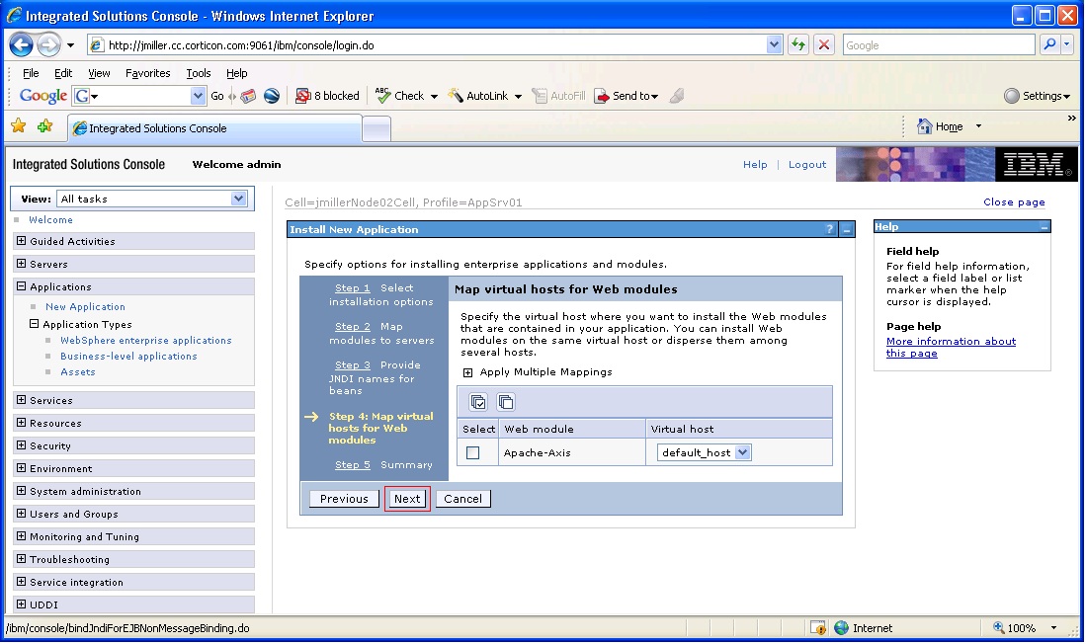Viewport: 1086px width, 644px height.
Task: Click the New Application tree link
Action: point(85,307)
